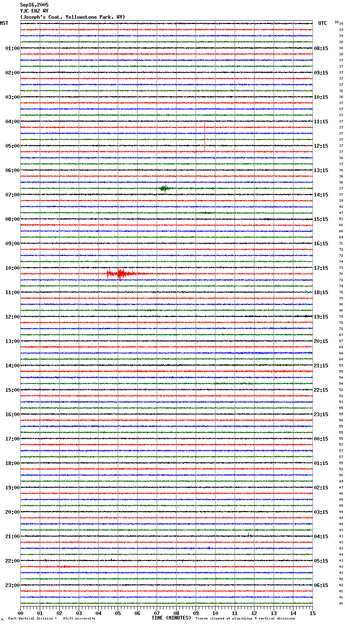
Task: Click the 13:15 UTC label
Action: pyautogui.click(x=321, y=170)
